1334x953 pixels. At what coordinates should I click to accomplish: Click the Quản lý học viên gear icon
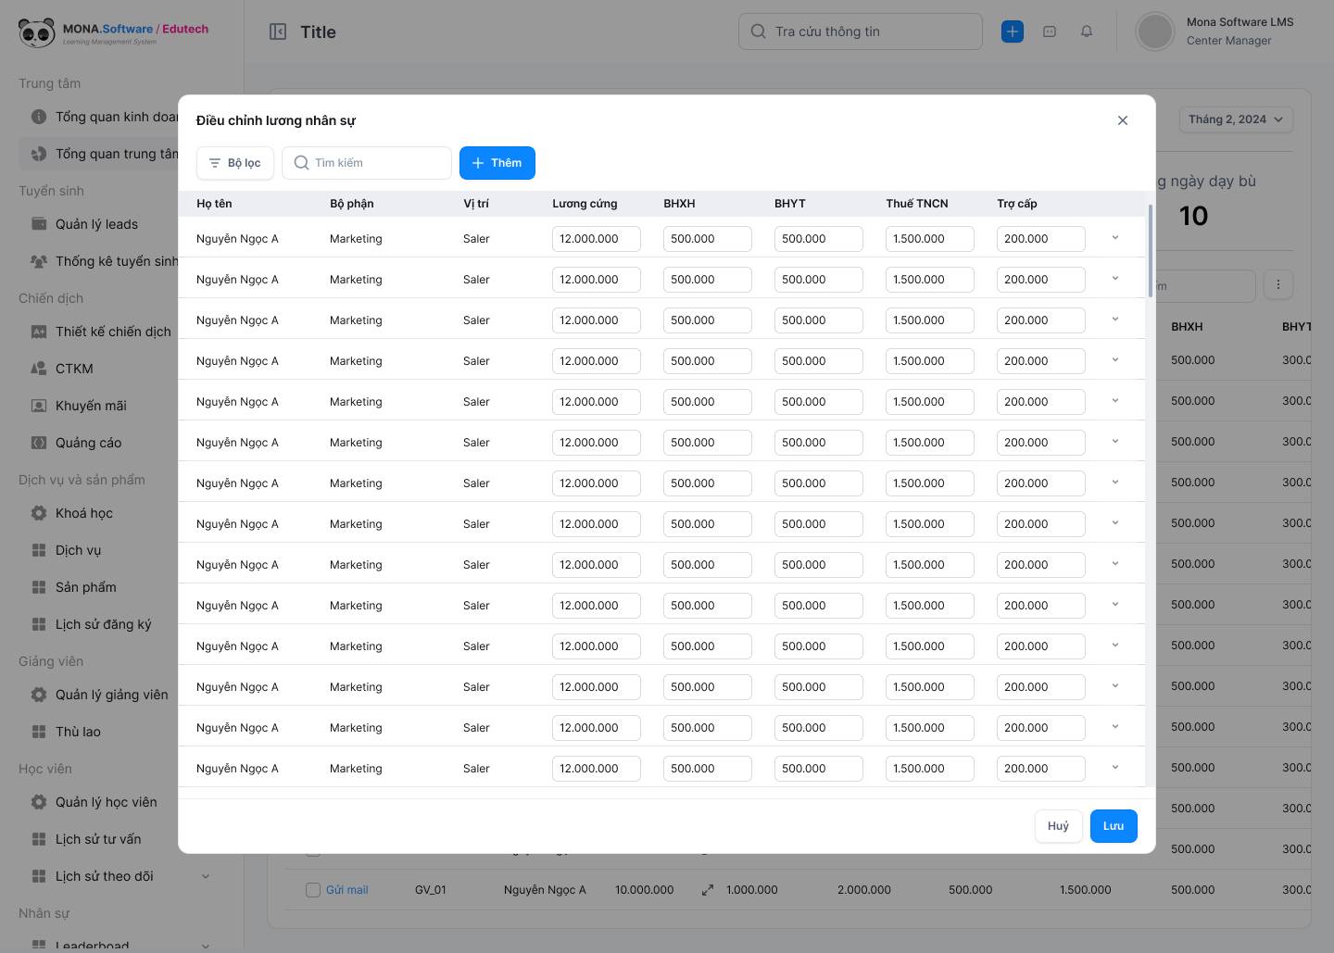click(39, 802)
